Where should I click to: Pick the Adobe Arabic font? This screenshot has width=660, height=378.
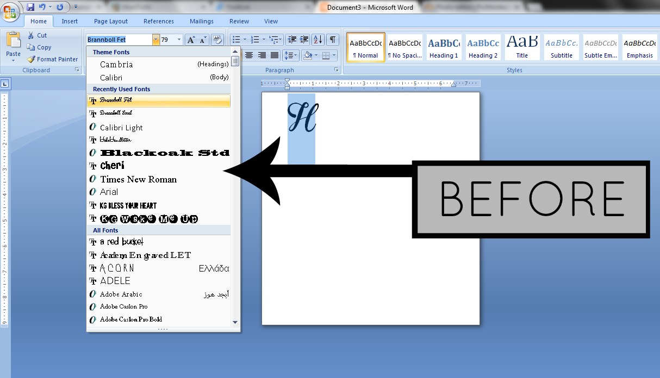pyautogui.click(x=159, y=294)
